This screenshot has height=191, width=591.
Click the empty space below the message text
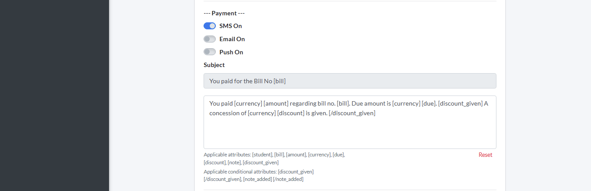point(349,134)
